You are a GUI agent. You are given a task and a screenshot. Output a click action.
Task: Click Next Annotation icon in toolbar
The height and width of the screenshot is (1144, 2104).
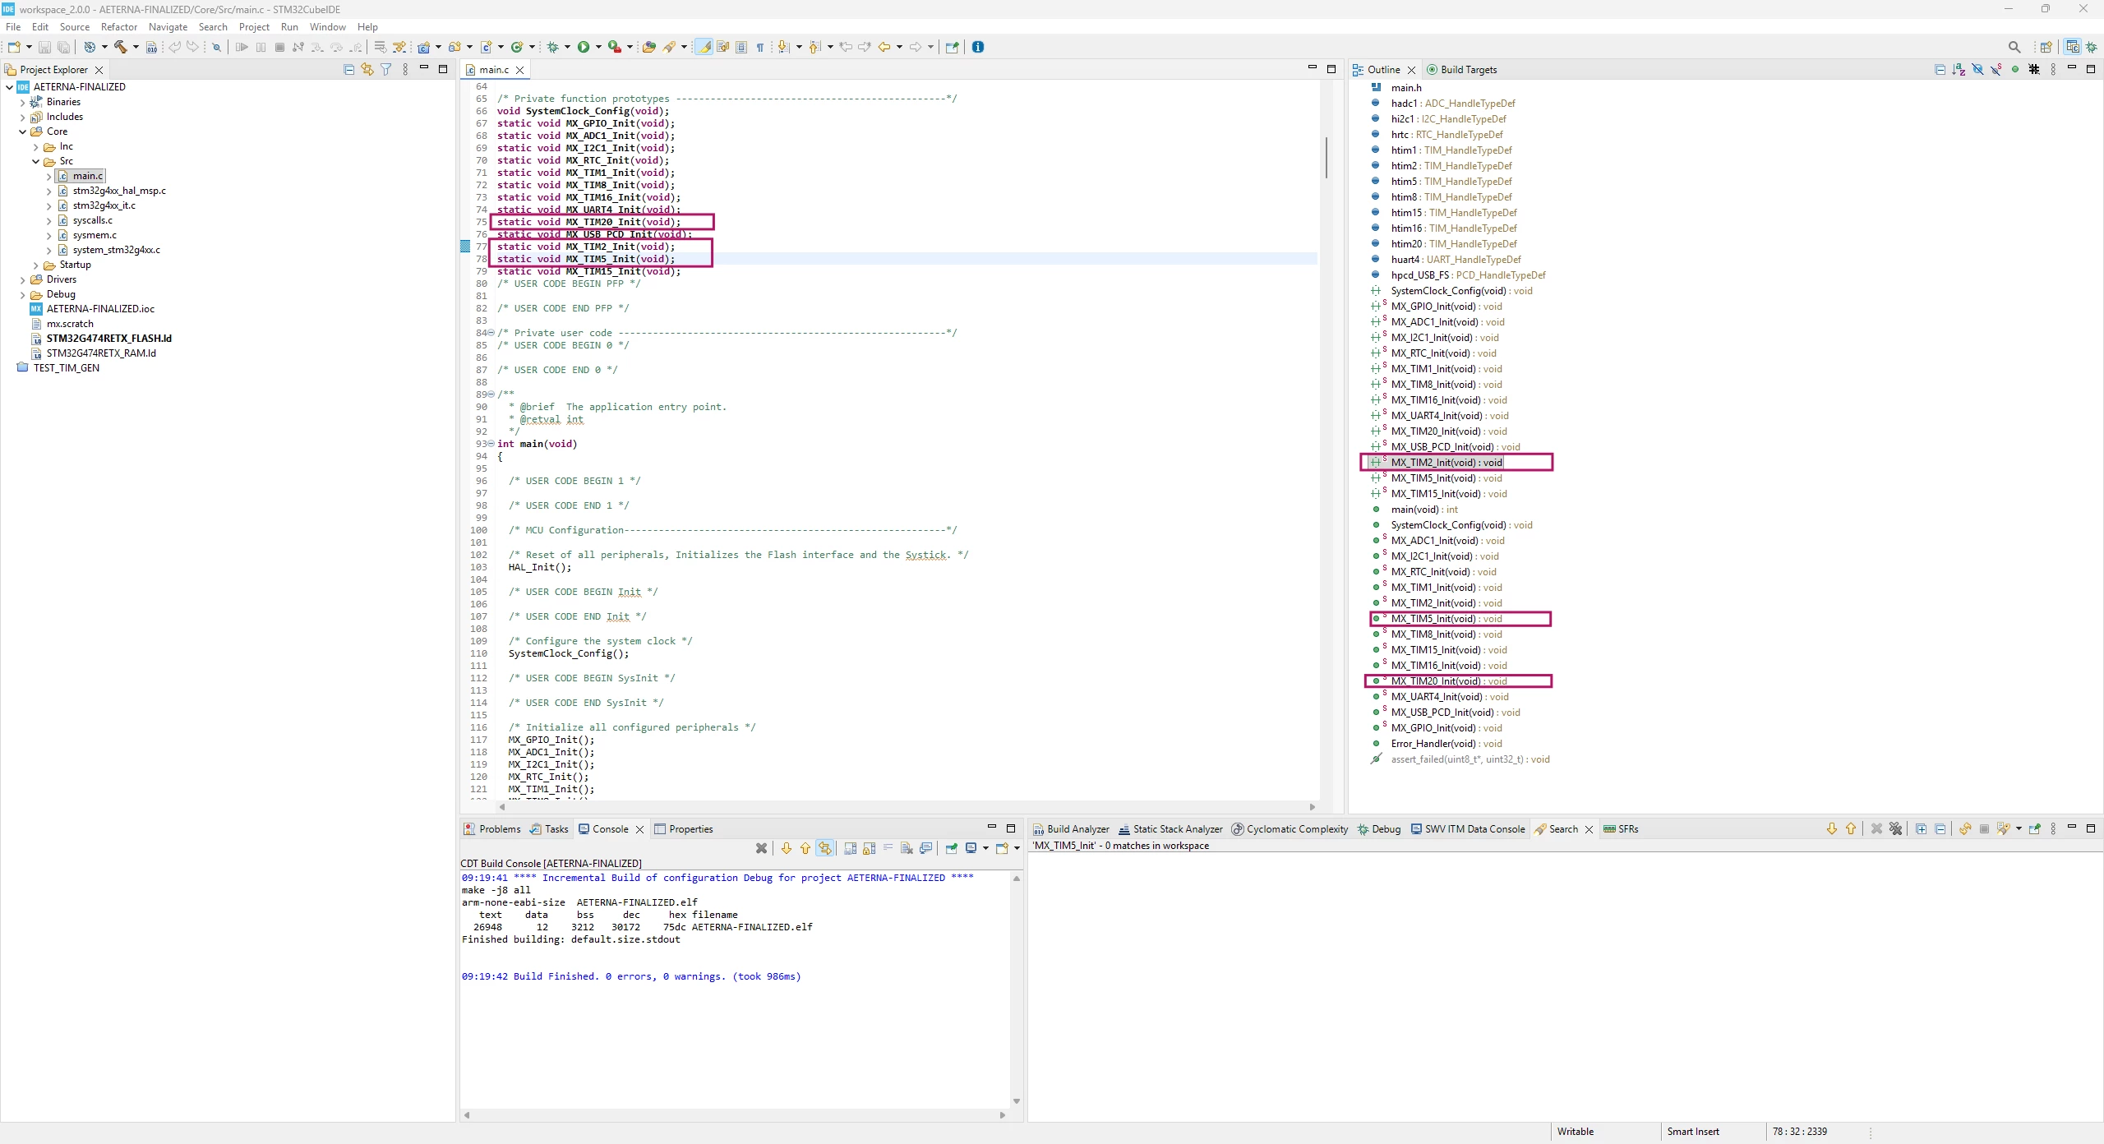click(783, 47)
